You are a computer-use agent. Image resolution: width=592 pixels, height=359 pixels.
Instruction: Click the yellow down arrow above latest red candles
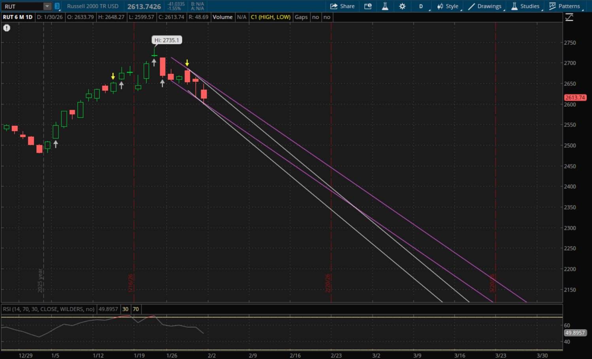(187, 63)
